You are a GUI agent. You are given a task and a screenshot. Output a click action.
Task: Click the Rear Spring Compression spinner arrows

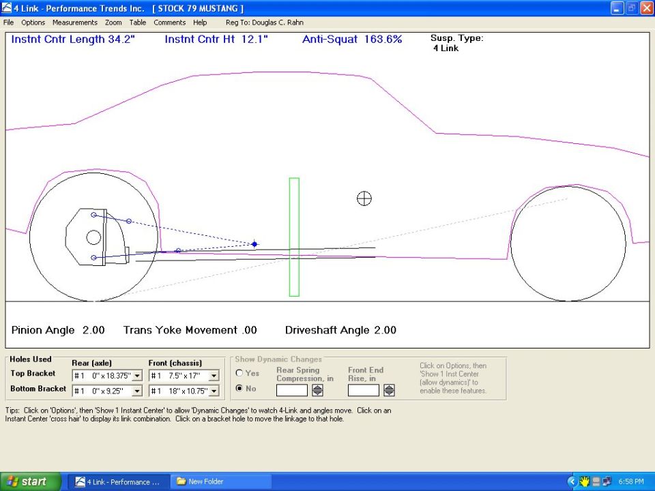pos(317,390)
